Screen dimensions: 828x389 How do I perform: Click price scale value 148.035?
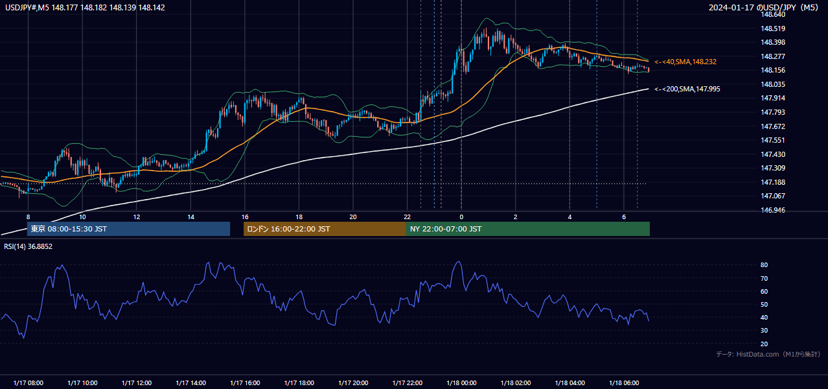(772, 84)
